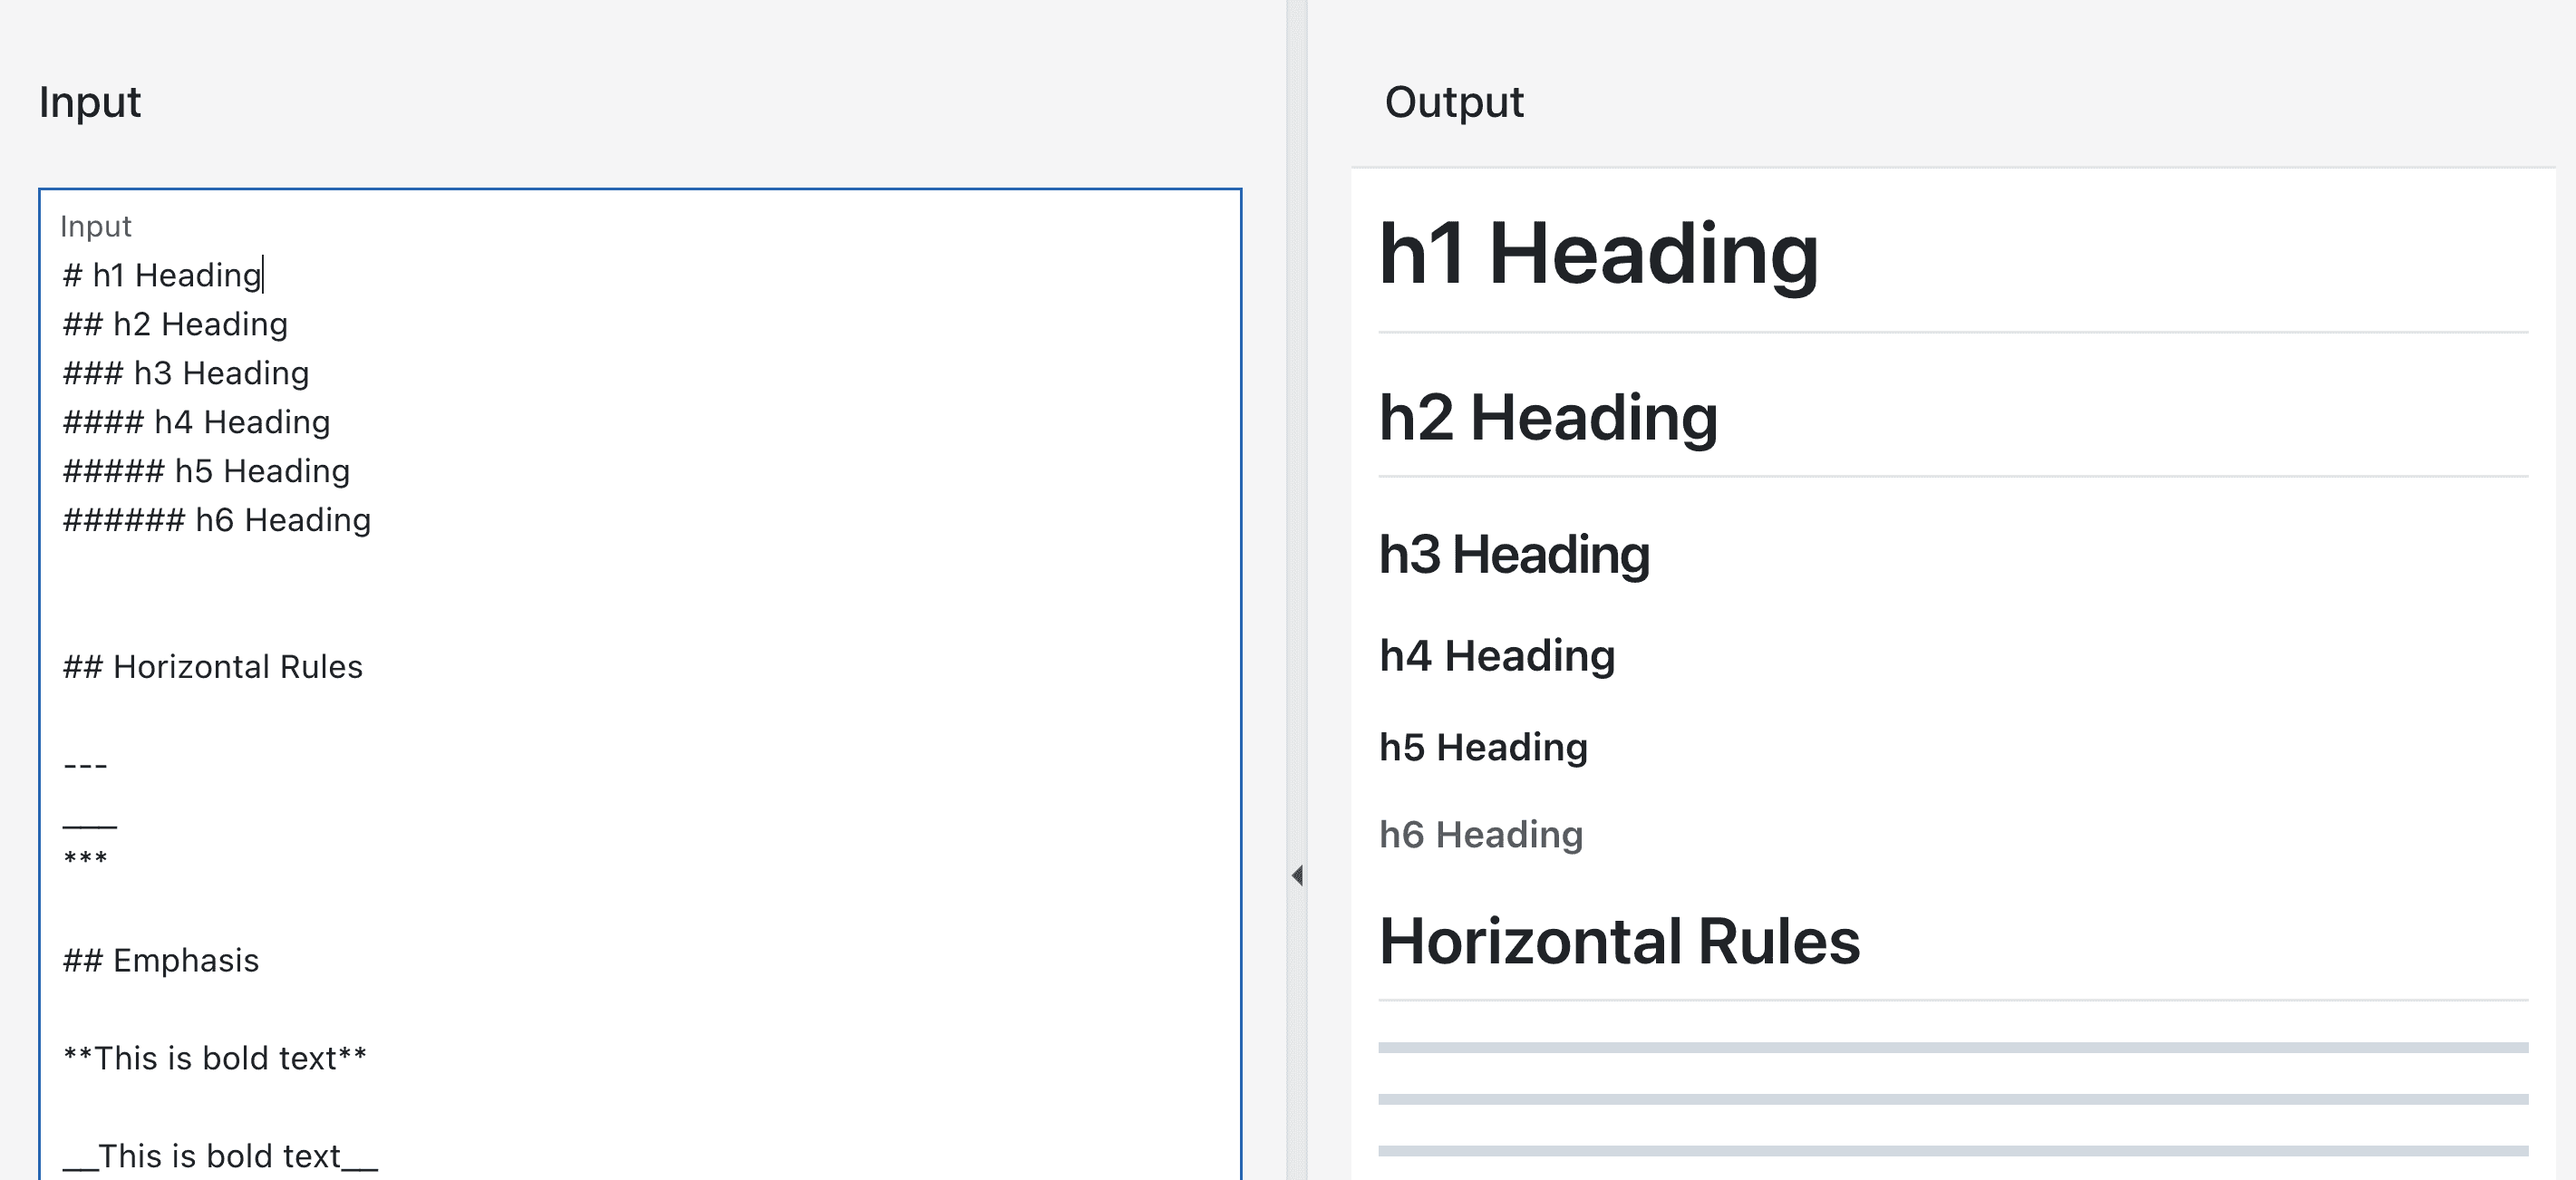
Task: Select the rendered 'h6 Heading' text in Output
Action: pos(1482,834)
